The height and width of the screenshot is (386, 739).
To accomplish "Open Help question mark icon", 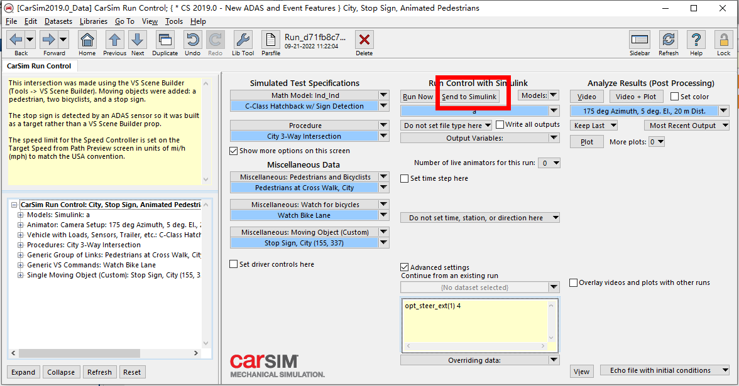I will pos(696,40).
